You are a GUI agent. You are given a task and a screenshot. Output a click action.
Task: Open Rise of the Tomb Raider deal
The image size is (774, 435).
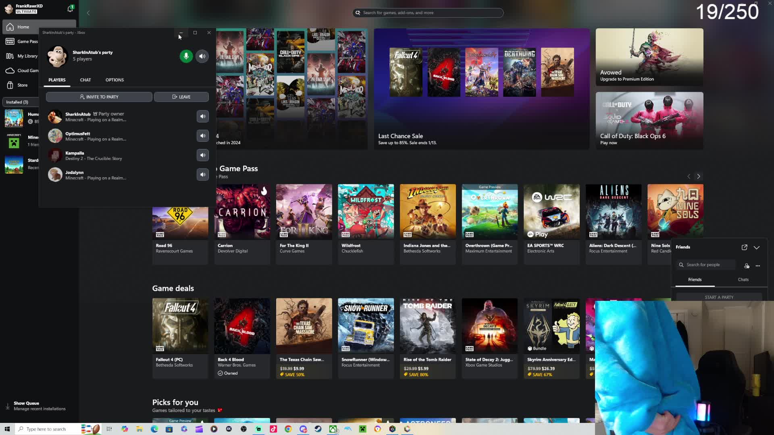click(x=428, y=338)
